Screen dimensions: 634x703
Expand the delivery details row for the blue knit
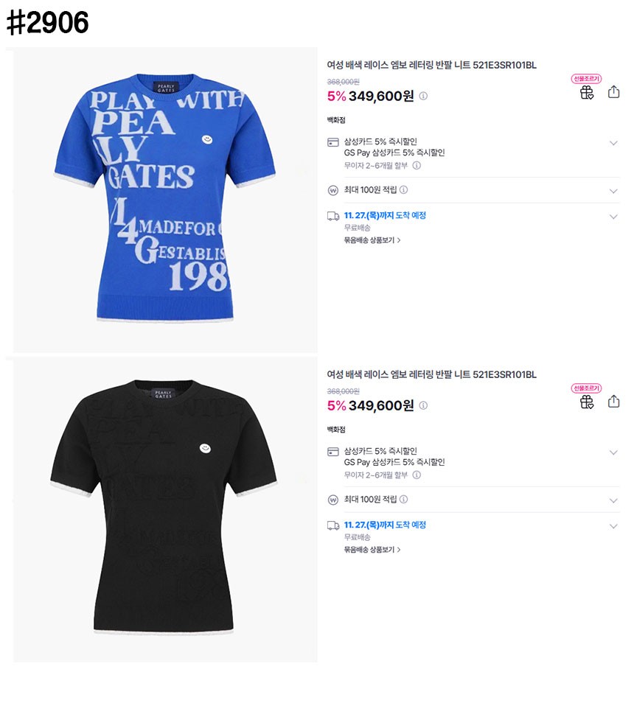click(x=613, y=217)
